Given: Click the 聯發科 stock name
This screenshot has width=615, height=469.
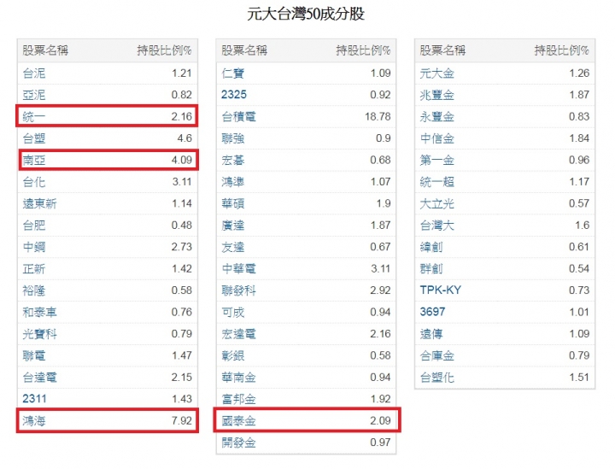Looking at the screenshot, I should pos(238,290).
